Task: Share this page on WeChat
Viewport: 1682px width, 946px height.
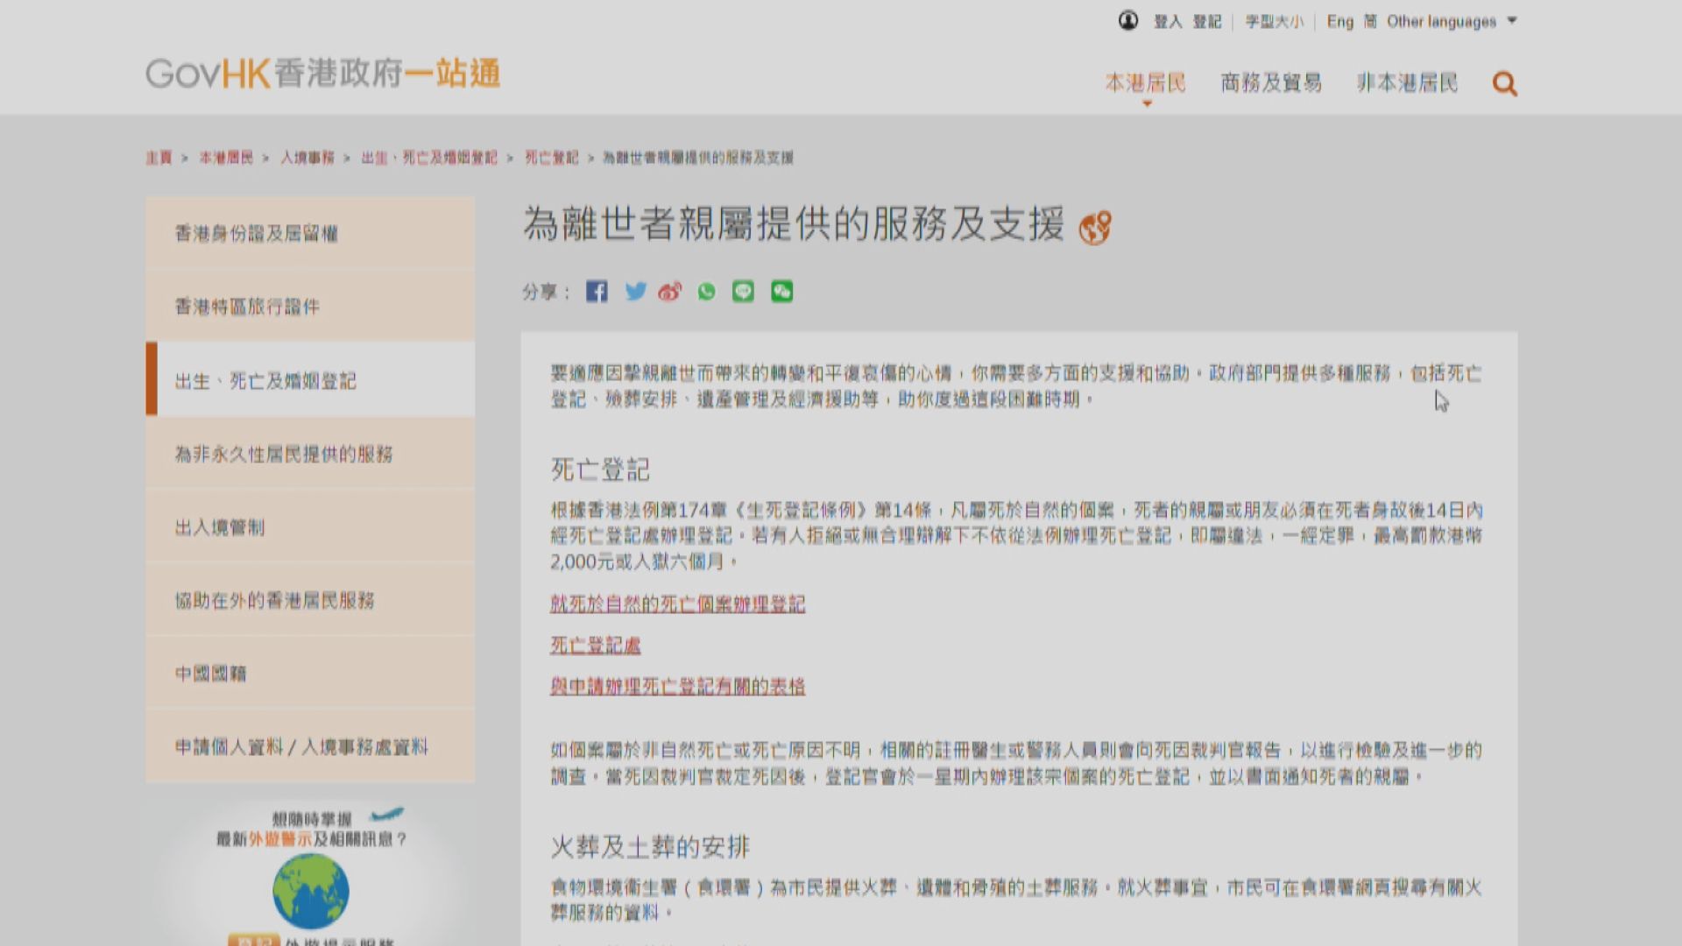Action: coord(781,292)
